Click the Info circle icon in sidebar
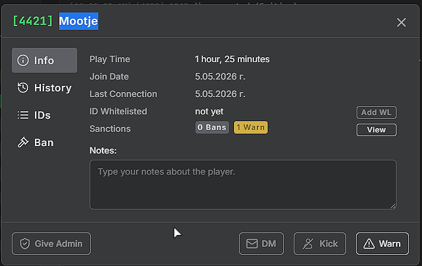422x266 pixels. tap(23, 60)
